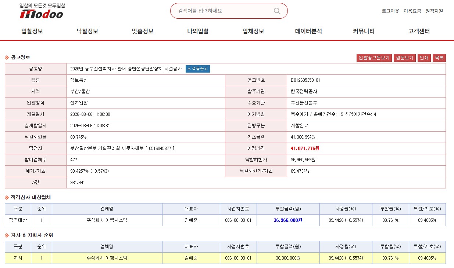Click the 정보통신 industry type value
This screenshot has width=454, height=268.
tap(79, 80)
